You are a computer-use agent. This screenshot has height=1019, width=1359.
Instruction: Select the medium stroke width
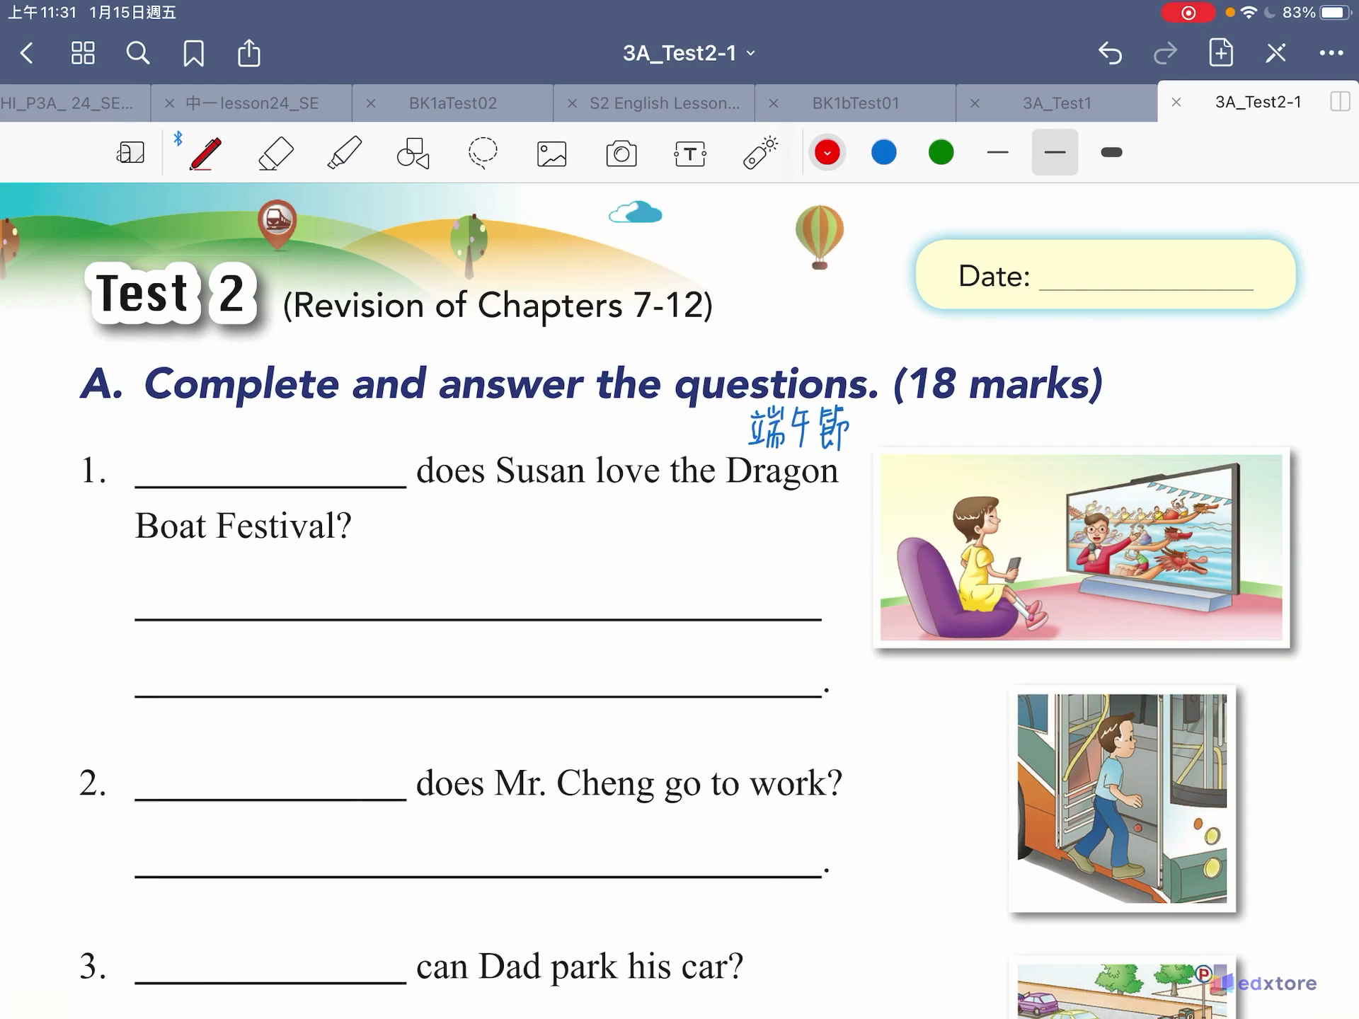[1055, 152]
